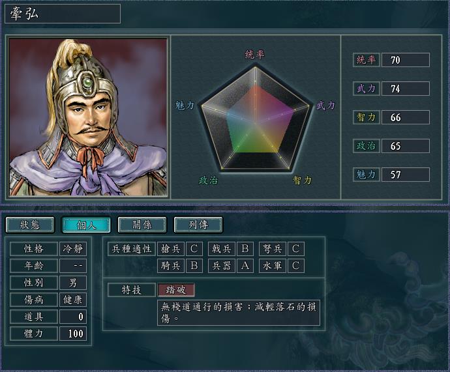Select the 武力 stat label

click(367, 89)
